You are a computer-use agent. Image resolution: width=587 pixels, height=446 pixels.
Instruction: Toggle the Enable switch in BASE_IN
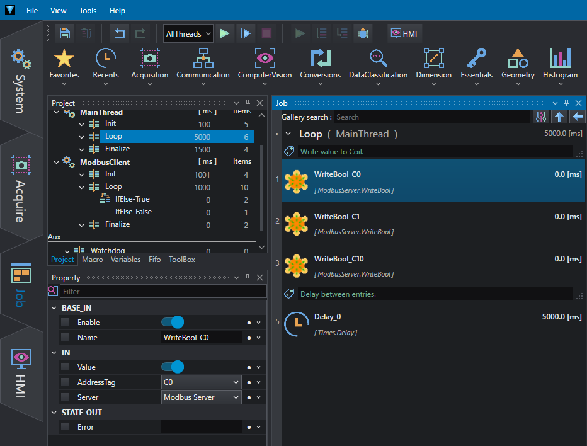click(x=173, y=322)
